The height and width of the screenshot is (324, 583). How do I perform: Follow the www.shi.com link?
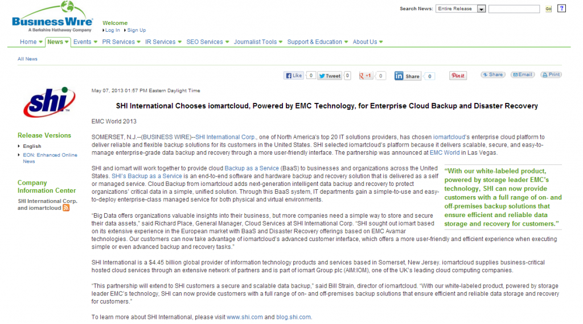pos(245,317)
